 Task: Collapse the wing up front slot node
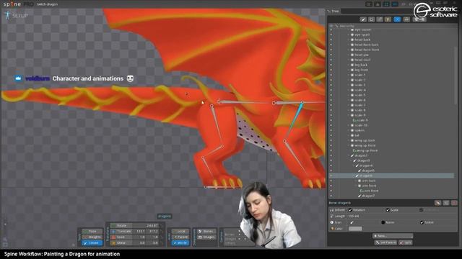349,145
